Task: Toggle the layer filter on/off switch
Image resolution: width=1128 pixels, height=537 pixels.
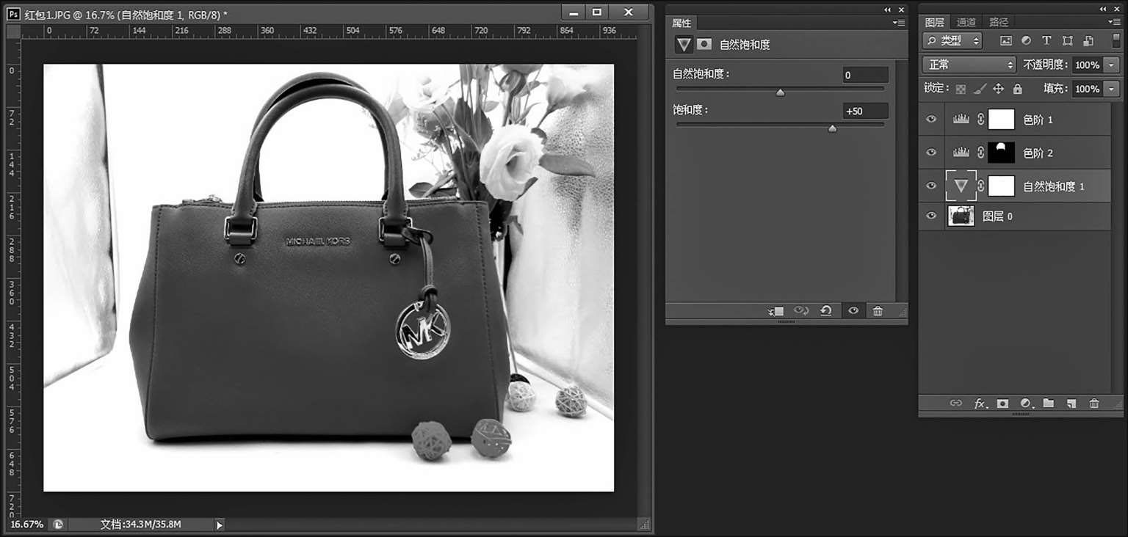Action: (1116, 40)
